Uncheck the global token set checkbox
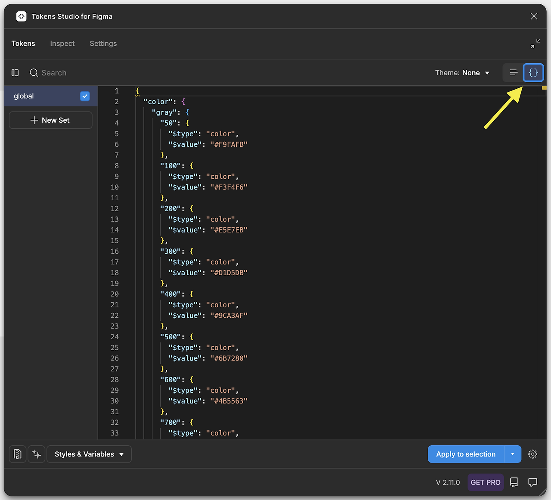 tap(85, 96)
